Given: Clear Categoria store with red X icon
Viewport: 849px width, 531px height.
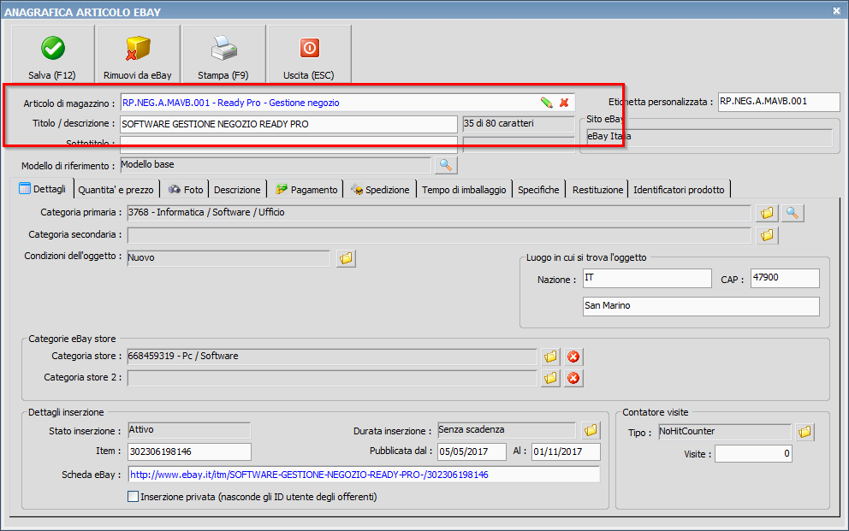Looking at the screenshot, I should point(573,357).
